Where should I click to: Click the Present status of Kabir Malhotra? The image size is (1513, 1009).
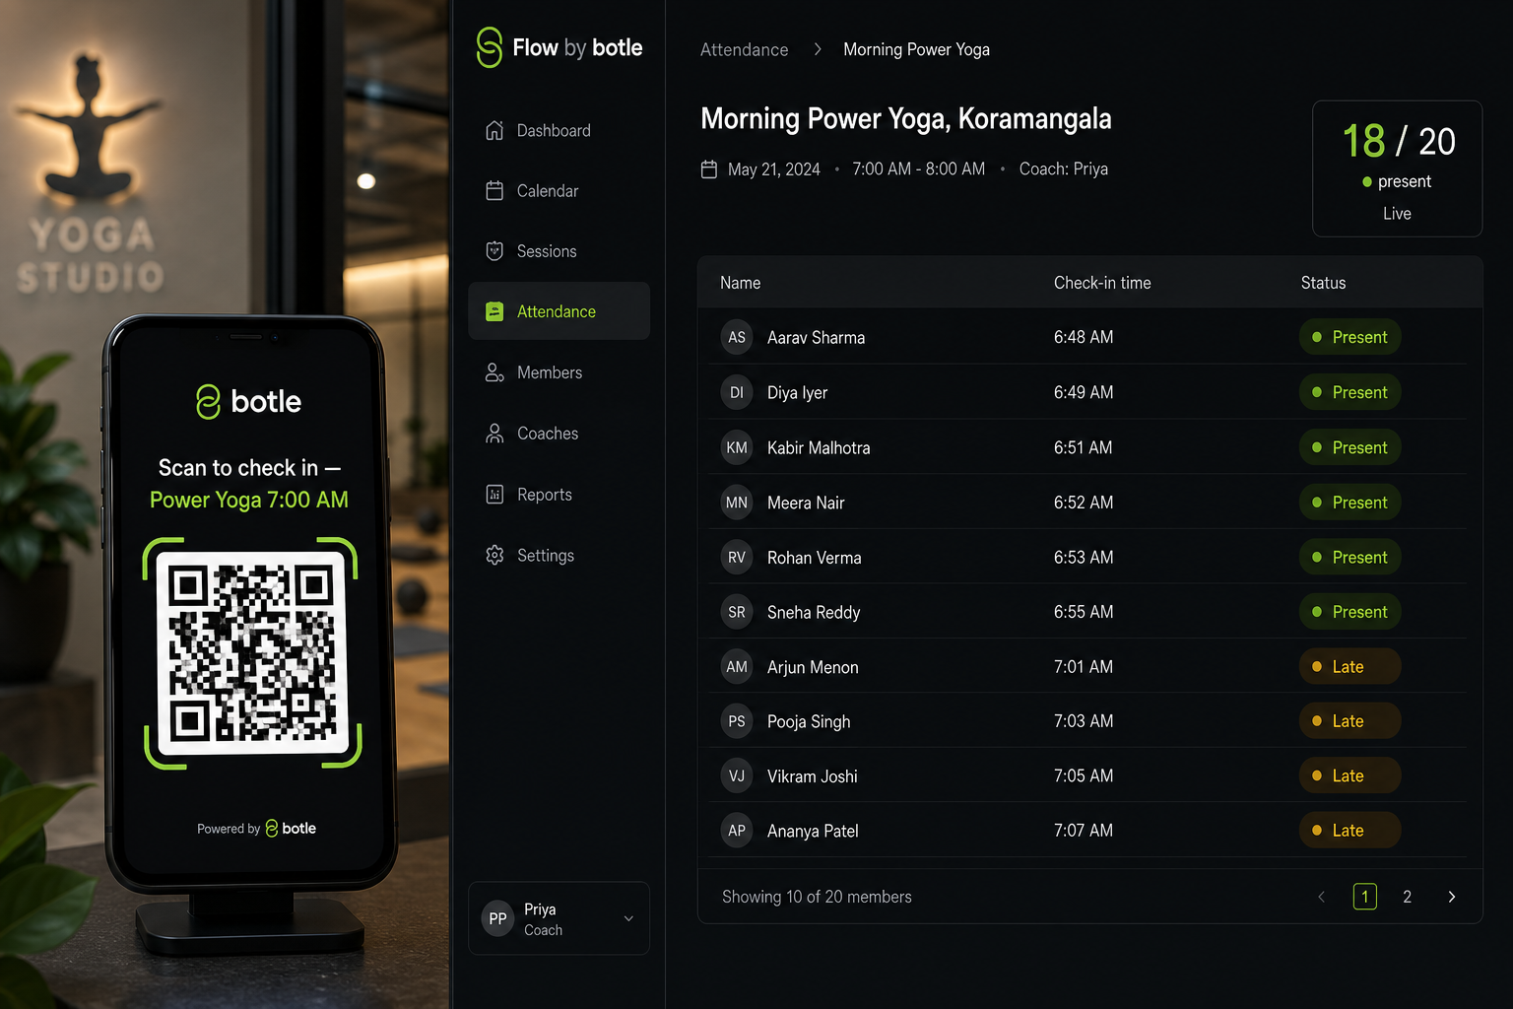pyautogui.click(x=1349, y=447)
